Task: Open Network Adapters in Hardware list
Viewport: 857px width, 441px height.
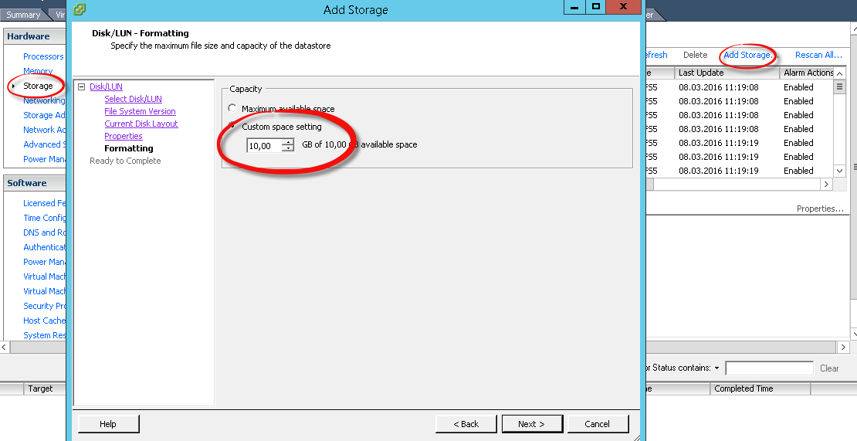Action: coord(44,130)
